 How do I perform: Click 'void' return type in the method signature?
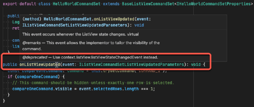pyautogui.click(x=196, y=65)
